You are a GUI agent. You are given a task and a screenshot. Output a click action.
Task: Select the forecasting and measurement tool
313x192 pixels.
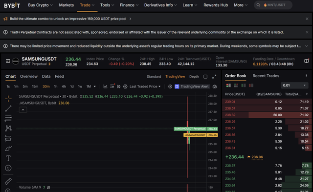pos(8,138)
